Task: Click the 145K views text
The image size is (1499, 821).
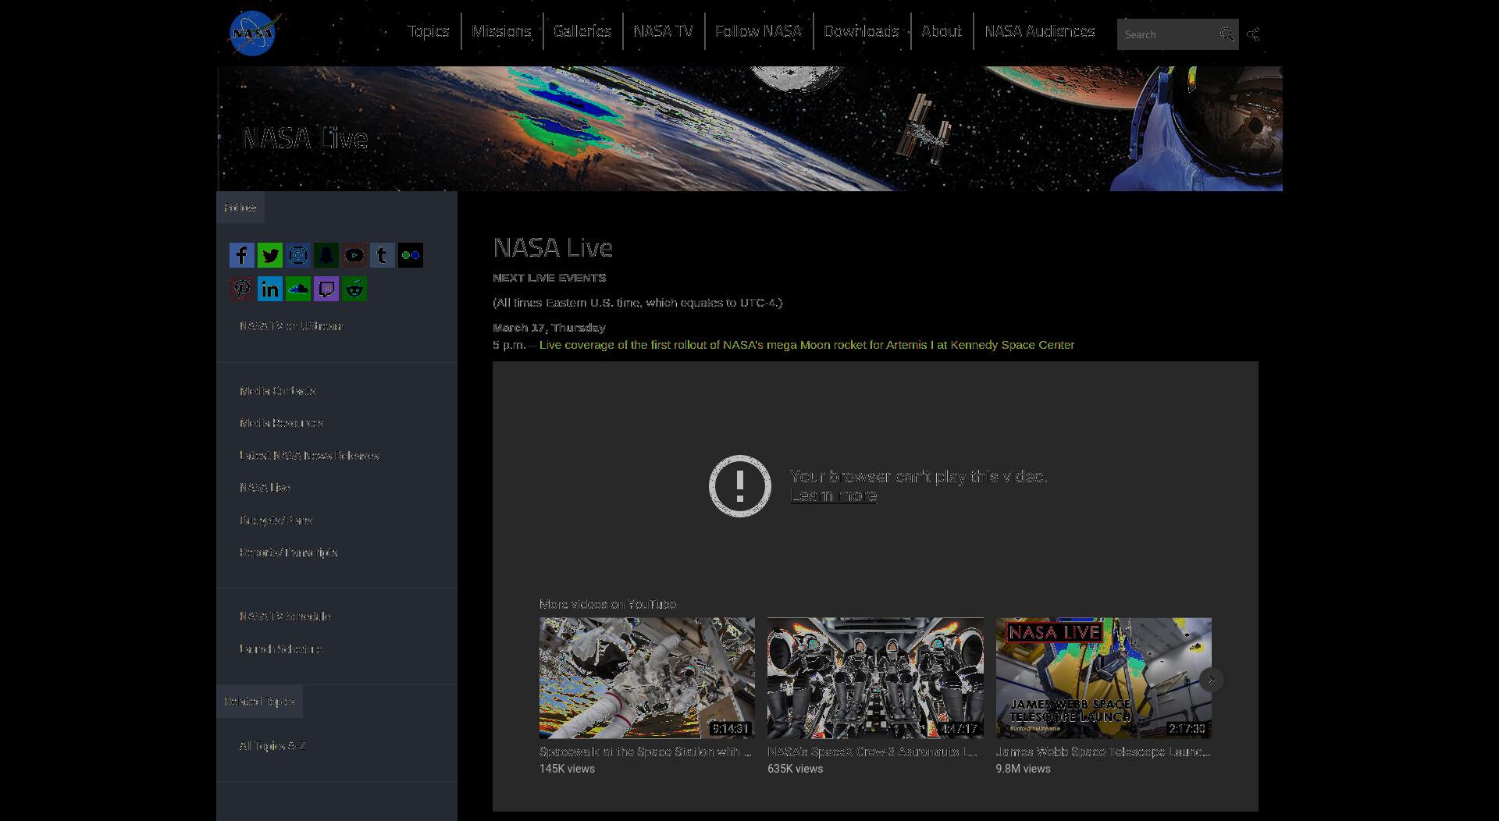Action: 567,769
